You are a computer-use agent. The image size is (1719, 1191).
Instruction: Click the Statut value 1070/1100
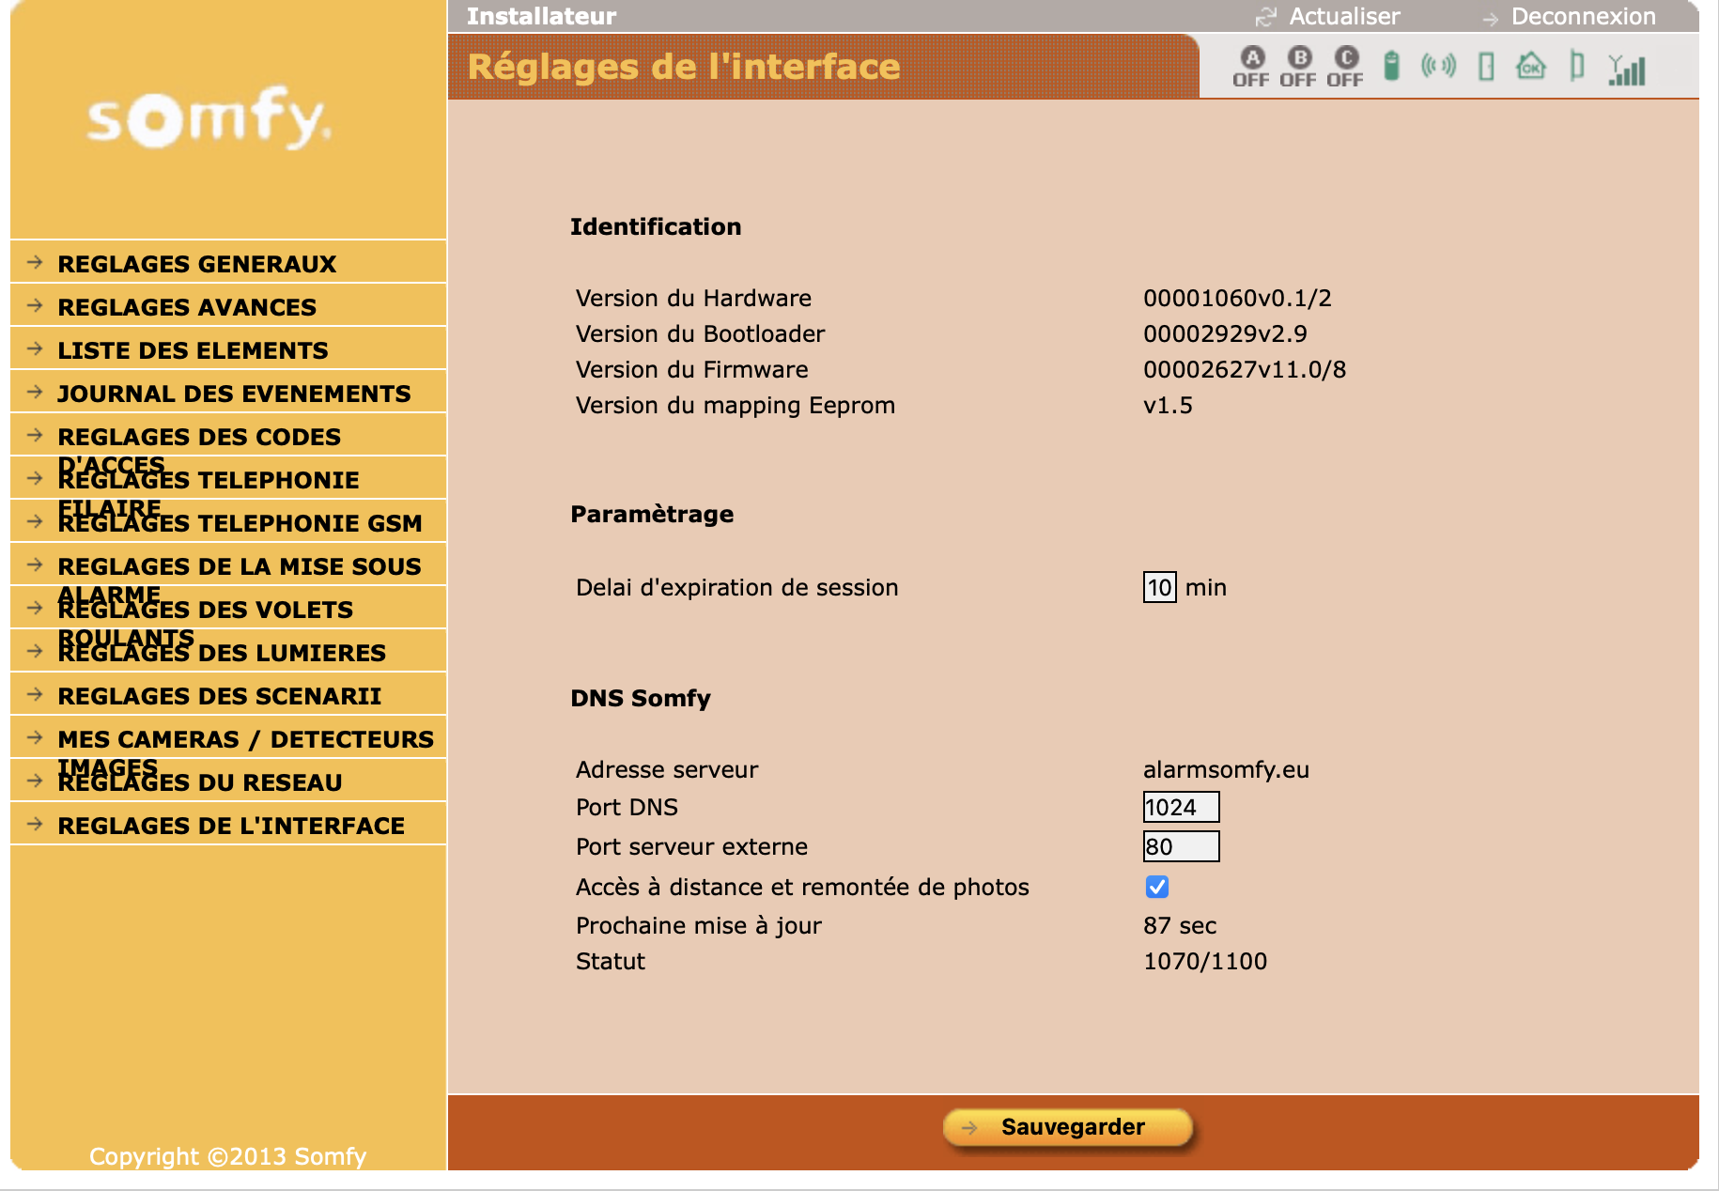point(1205,961)
